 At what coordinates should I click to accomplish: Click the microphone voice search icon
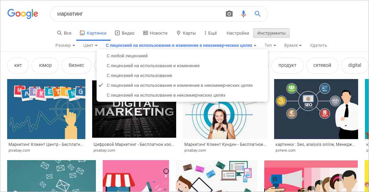244,14
